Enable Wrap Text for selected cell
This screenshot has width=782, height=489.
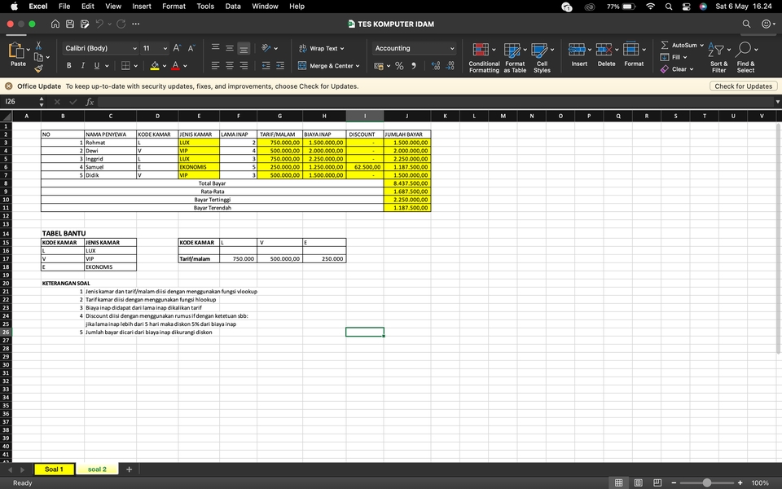[x=322, y=47]
